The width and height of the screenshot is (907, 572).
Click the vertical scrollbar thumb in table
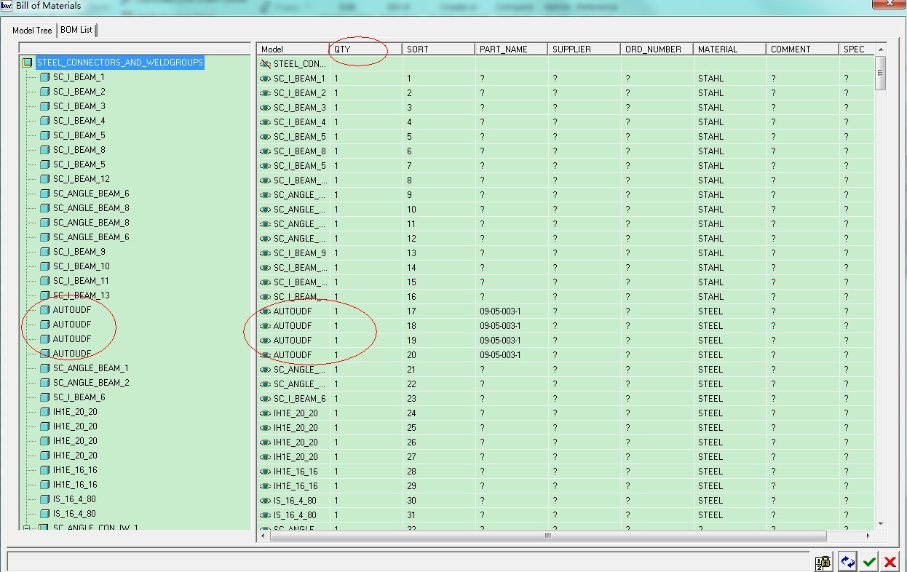(881, 73)
